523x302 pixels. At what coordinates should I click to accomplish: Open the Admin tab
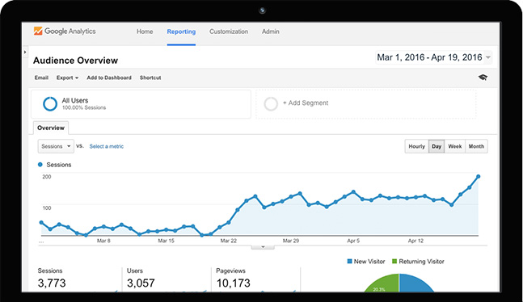tap(271, 31)
